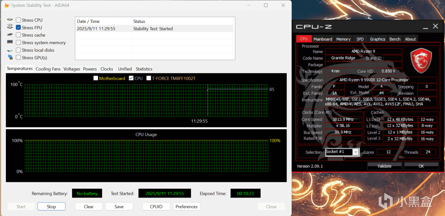Open the Mainboard tab in CPU-Z
This screenshot has width=445, height=216.
[x=323, y=39]
